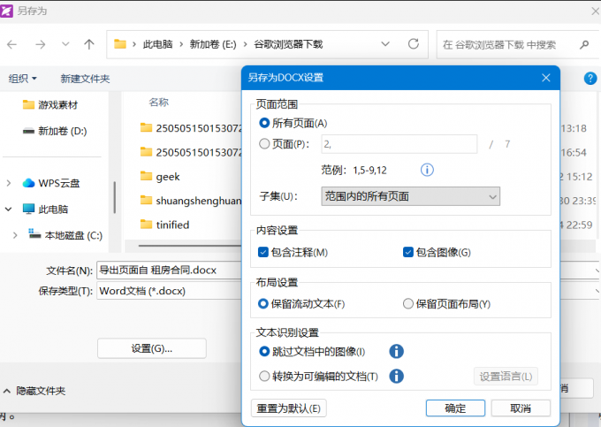Click the 名称 column header
Image resolution: width=601 pixels, height=427 pixels.
(x=159, y=103)
